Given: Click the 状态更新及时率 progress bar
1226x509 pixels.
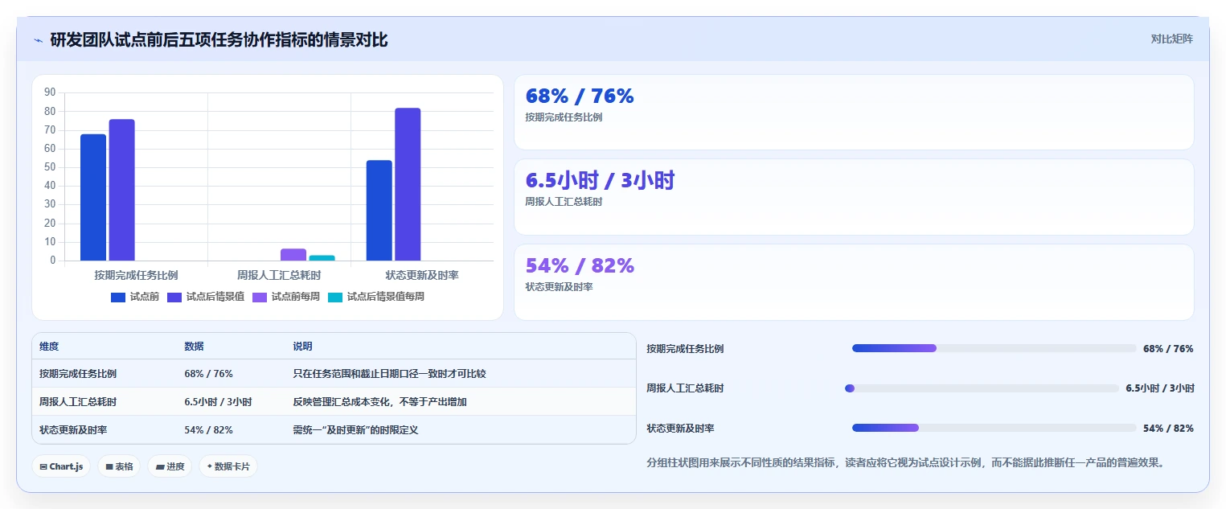Looking at the screenshot, I should coord(994,428).
